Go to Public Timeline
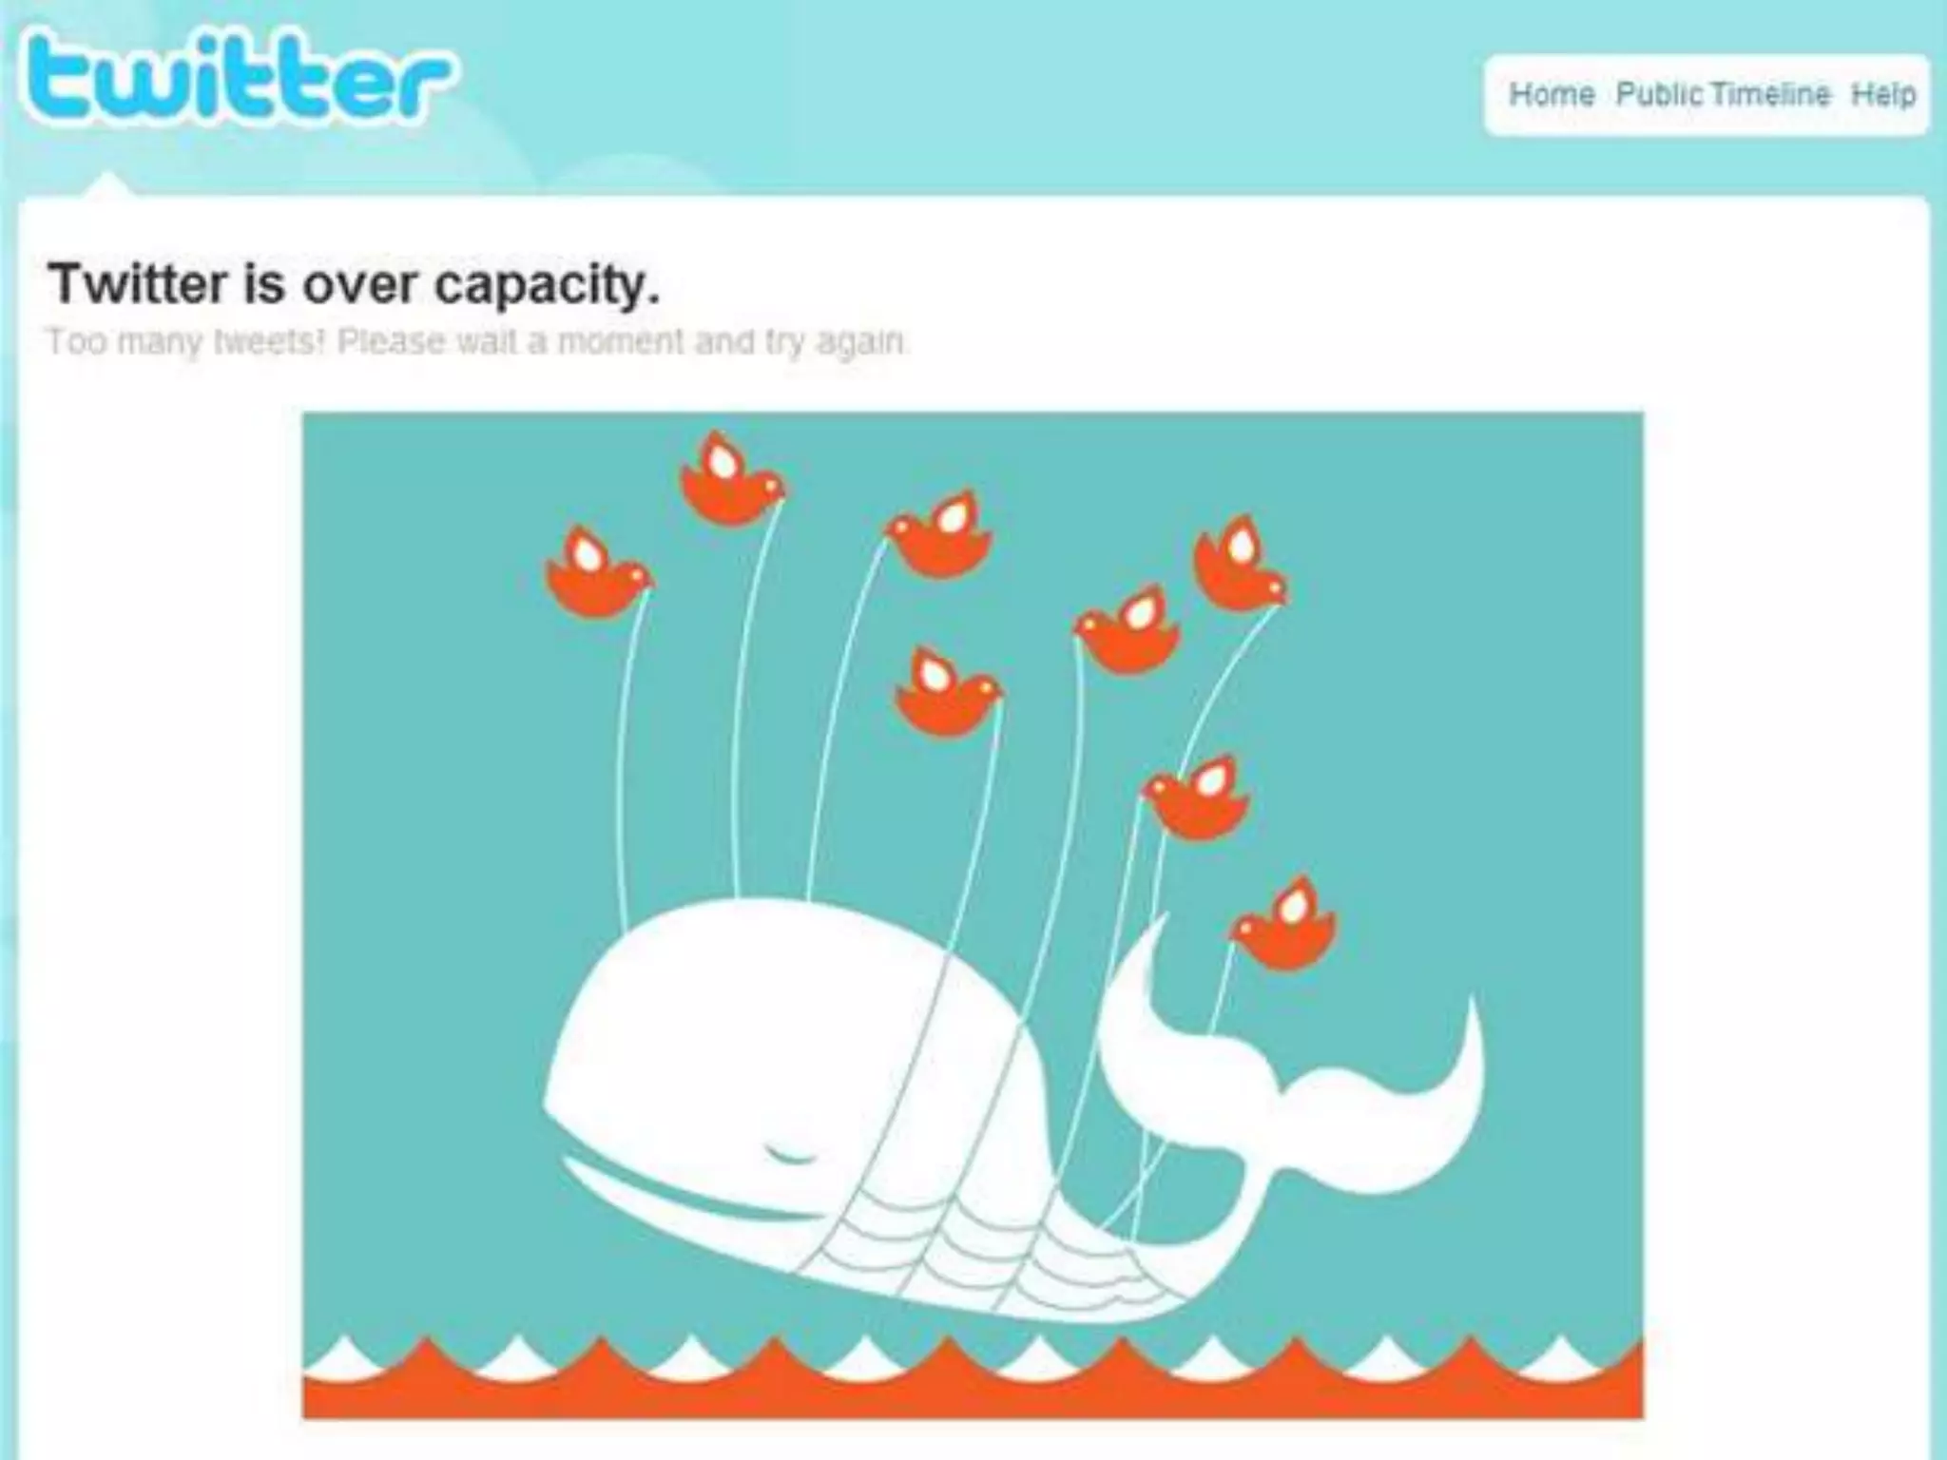This screenshot has height=1460, width=1947. click(x=1723, y=94)
